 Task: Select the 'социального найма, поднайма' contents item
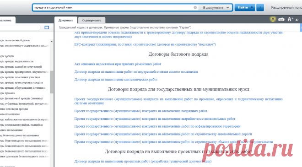point(21,125)
